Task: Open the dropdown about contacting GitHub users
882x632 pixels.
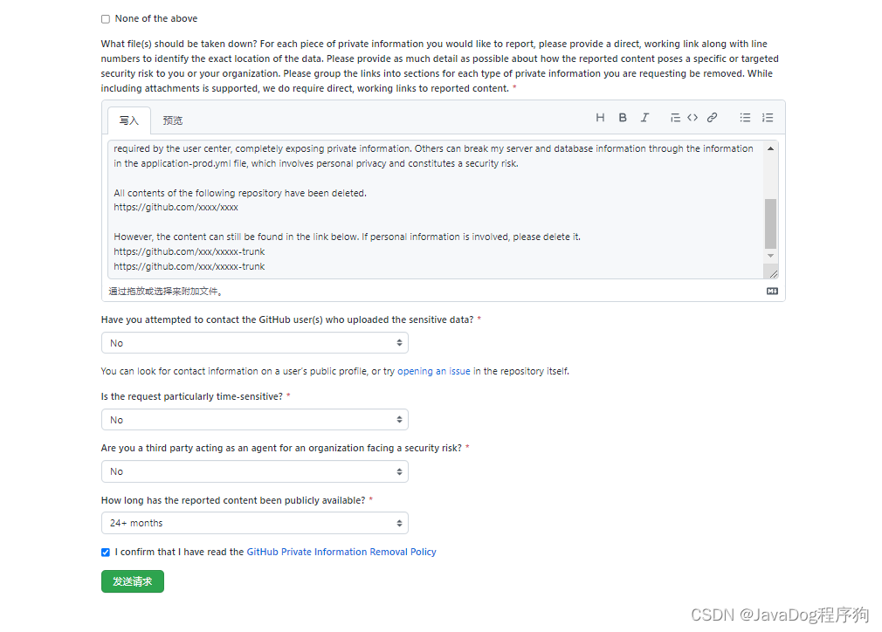Action: pyautogui.click(x=254, y=342)
